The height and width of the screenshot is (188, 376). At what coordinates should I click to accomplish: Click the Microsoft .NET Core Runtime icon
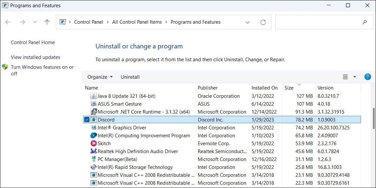tap(93, 112)
